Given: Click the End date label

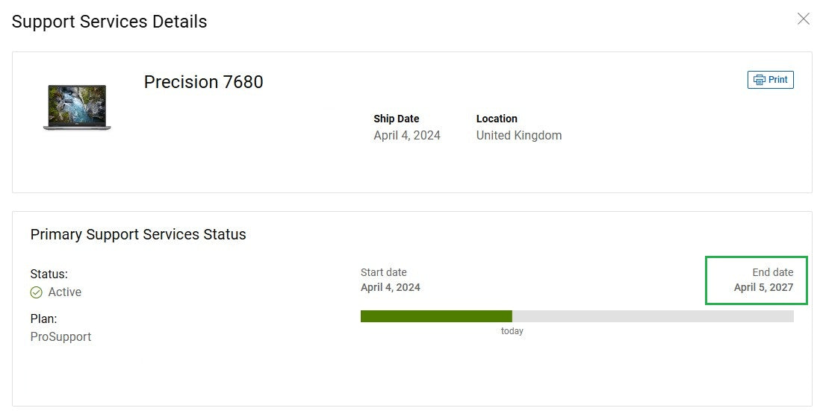Looking at the screenshot, I should 772,272.
